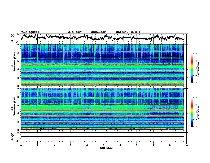Click the time axis tick label "4"
Image resolution: width=210 pixels, height=163 pixels.
point(87,145)
